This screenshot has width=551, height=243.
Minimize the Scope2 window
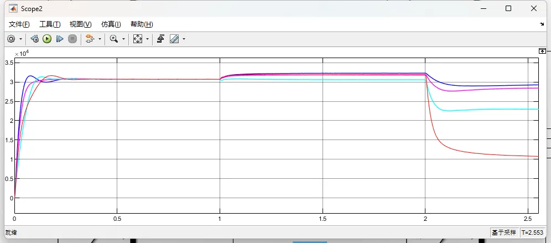click(x=482, y=8)
